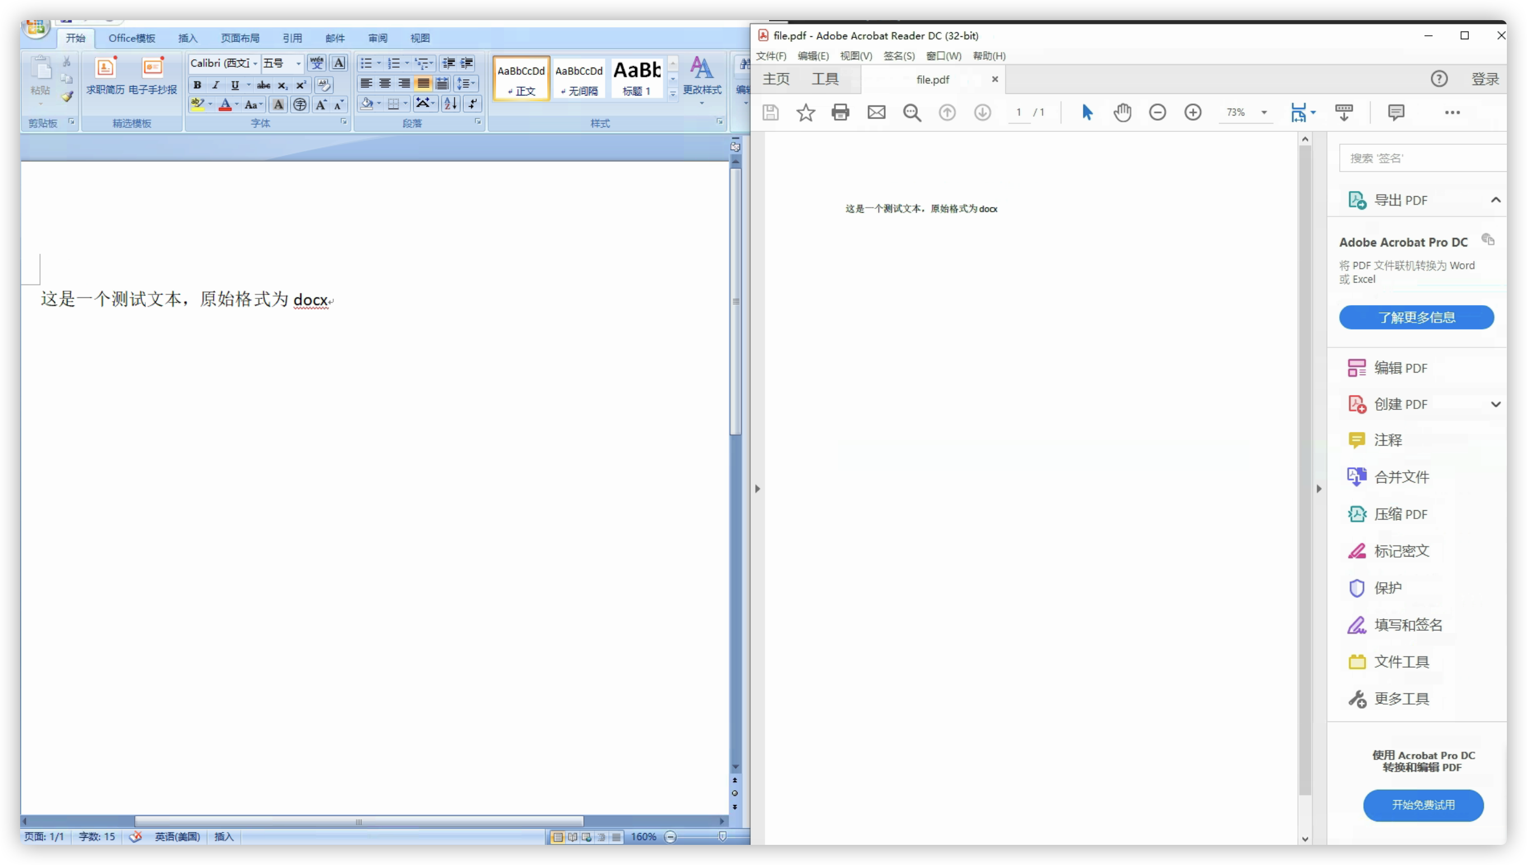
Task: Choose the arrow selection tool in Acrobat
Action: (1087, 112)
